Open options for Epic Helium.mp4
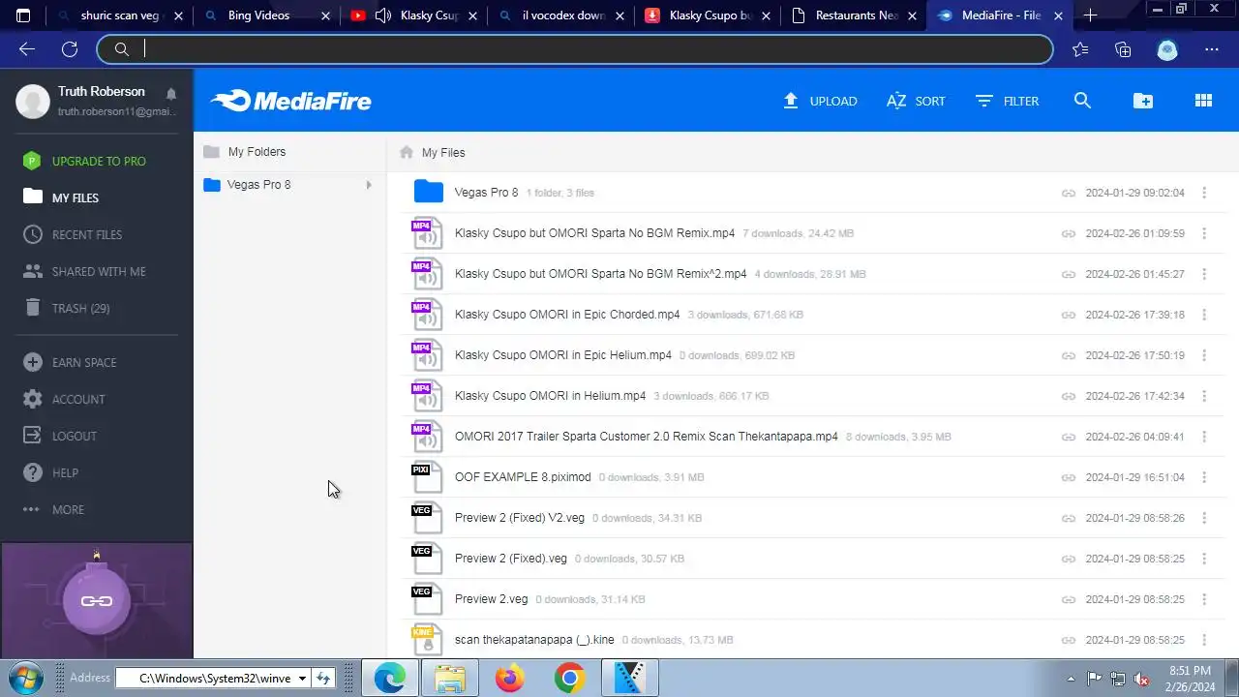 1204,355
